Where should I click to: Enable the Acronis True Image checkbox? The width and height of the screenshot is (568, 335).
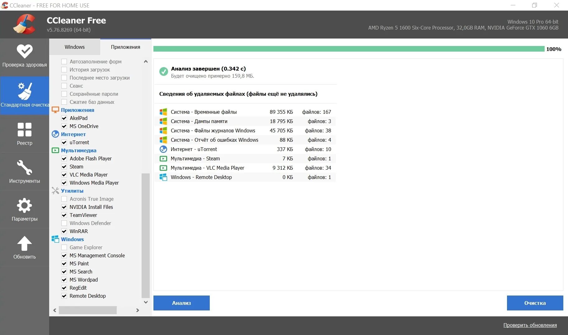pyautogui.click(x=64, y=199)
